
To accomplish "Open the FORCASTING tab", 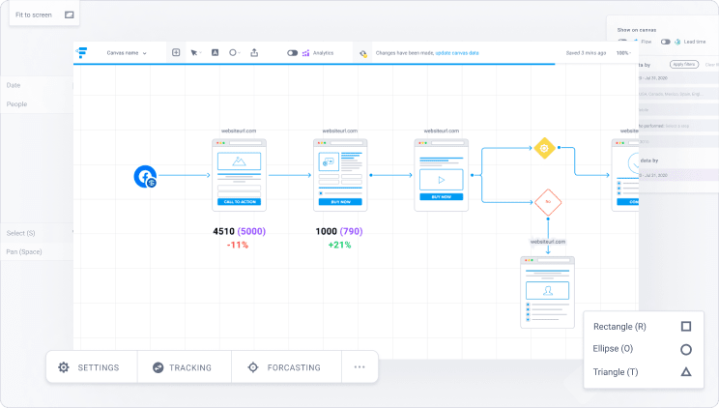I will point(287,367).
